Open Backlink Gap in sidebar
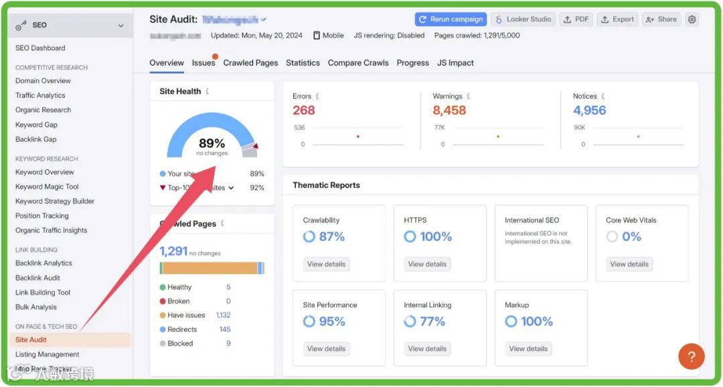 (x=35, y=139)
